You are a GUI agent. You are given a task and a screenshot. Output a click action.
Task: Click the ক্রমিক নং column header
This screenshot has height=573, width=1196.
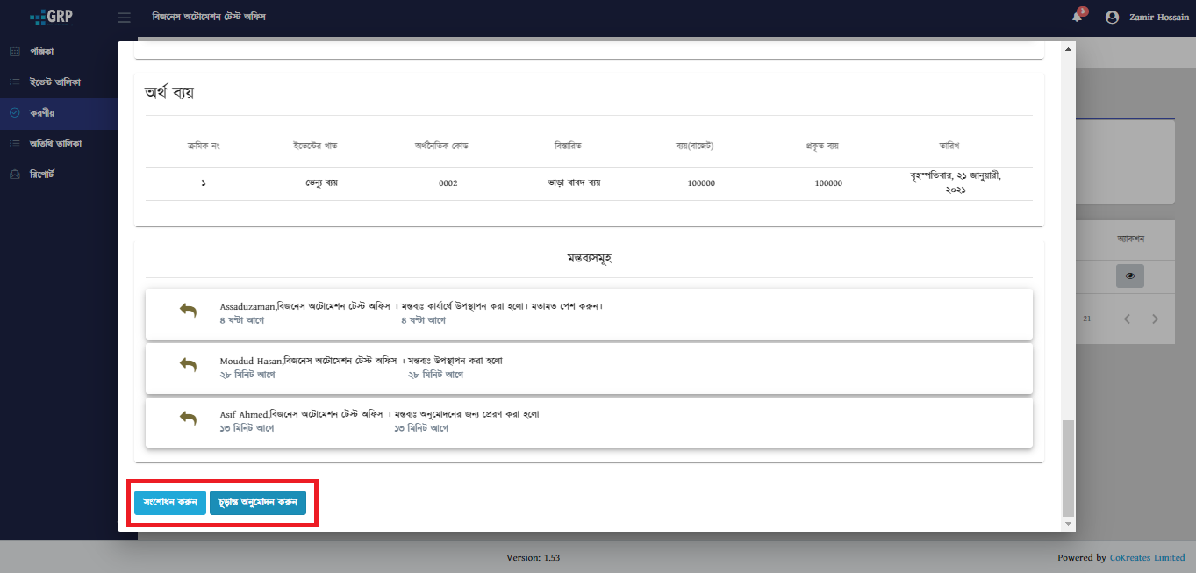click(x=204, y=145)
